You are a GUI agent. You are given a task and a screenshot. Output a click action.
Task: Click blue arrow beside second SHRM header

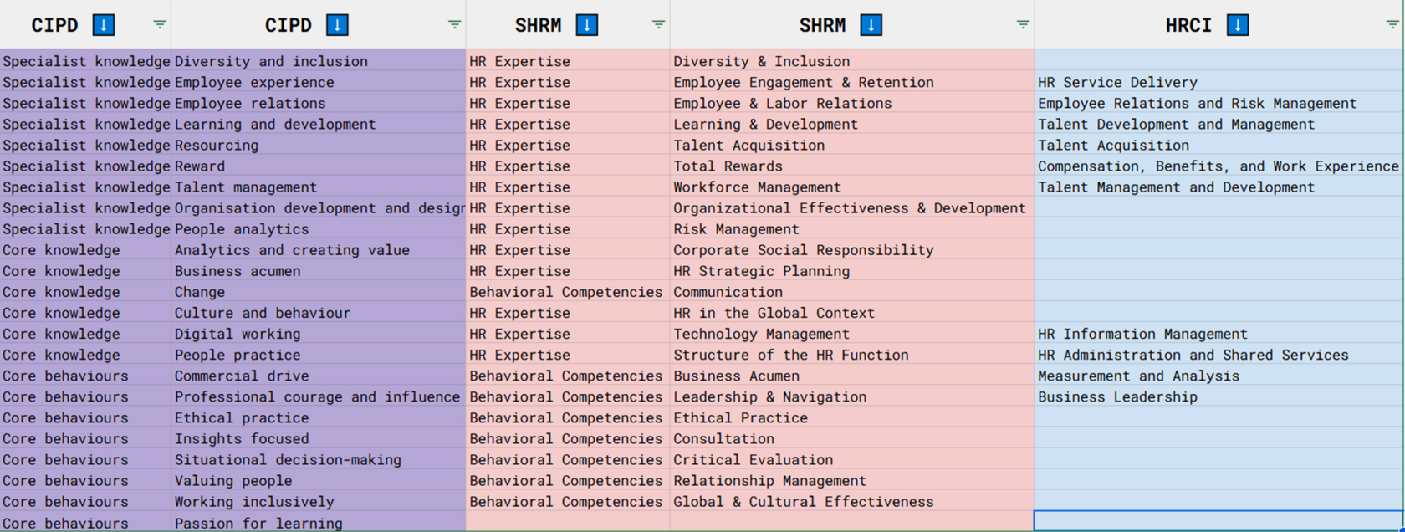tap(871, 25)
